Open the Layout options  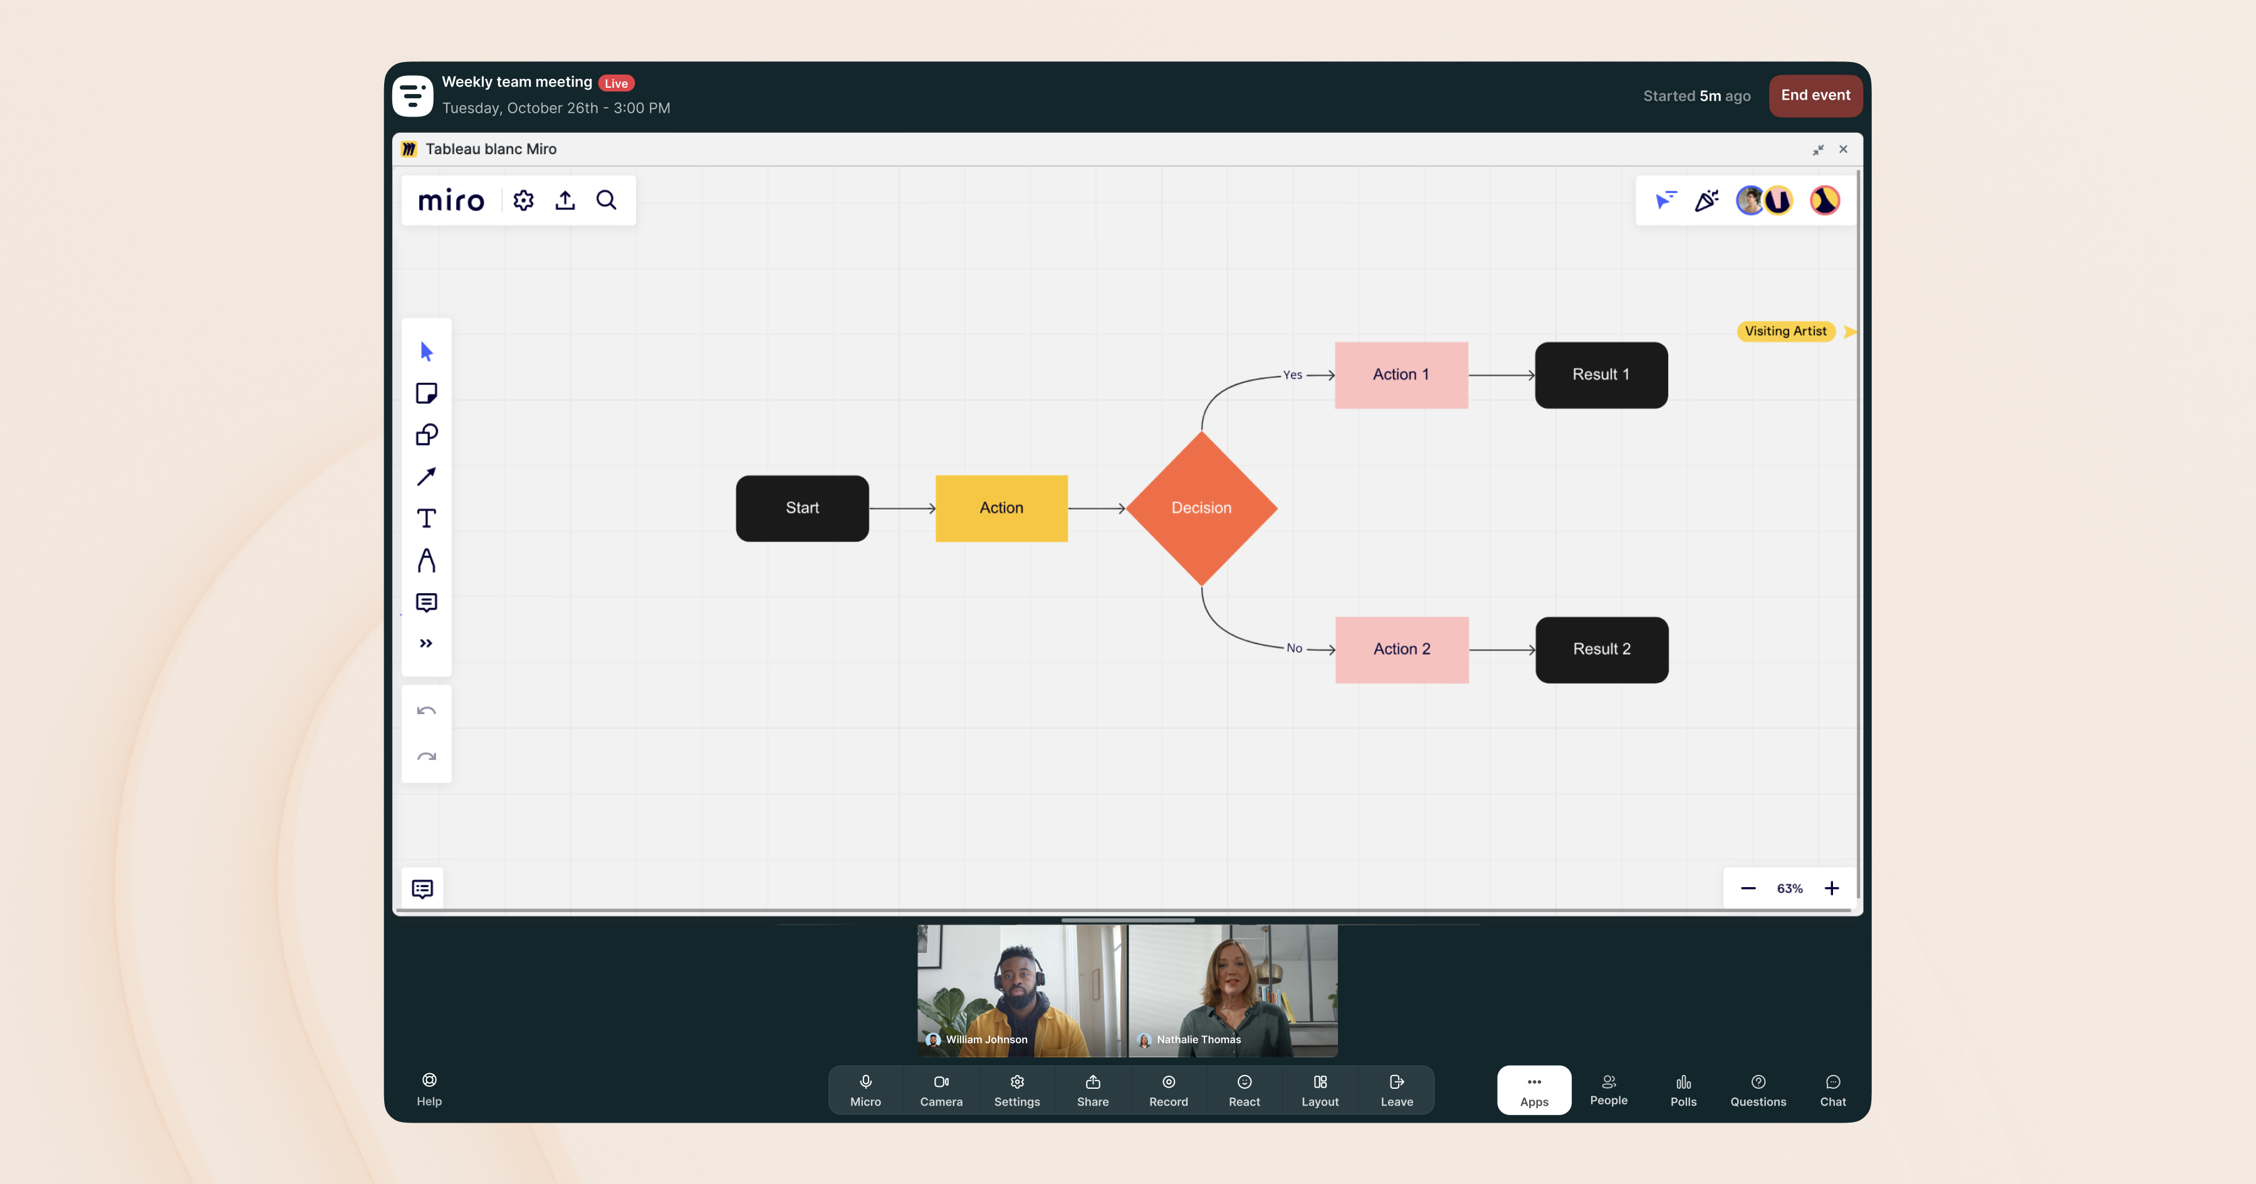1320,1090
